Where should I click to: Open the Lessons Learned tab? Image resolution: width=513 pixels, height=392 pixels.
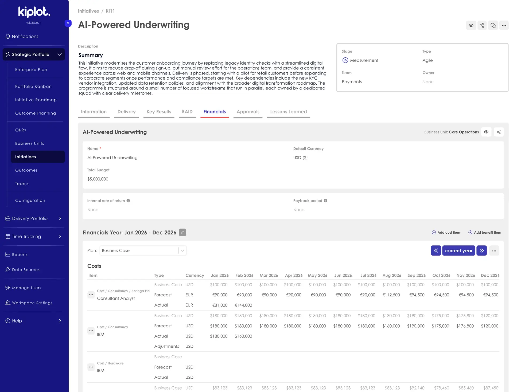click(x=289, y=112)
